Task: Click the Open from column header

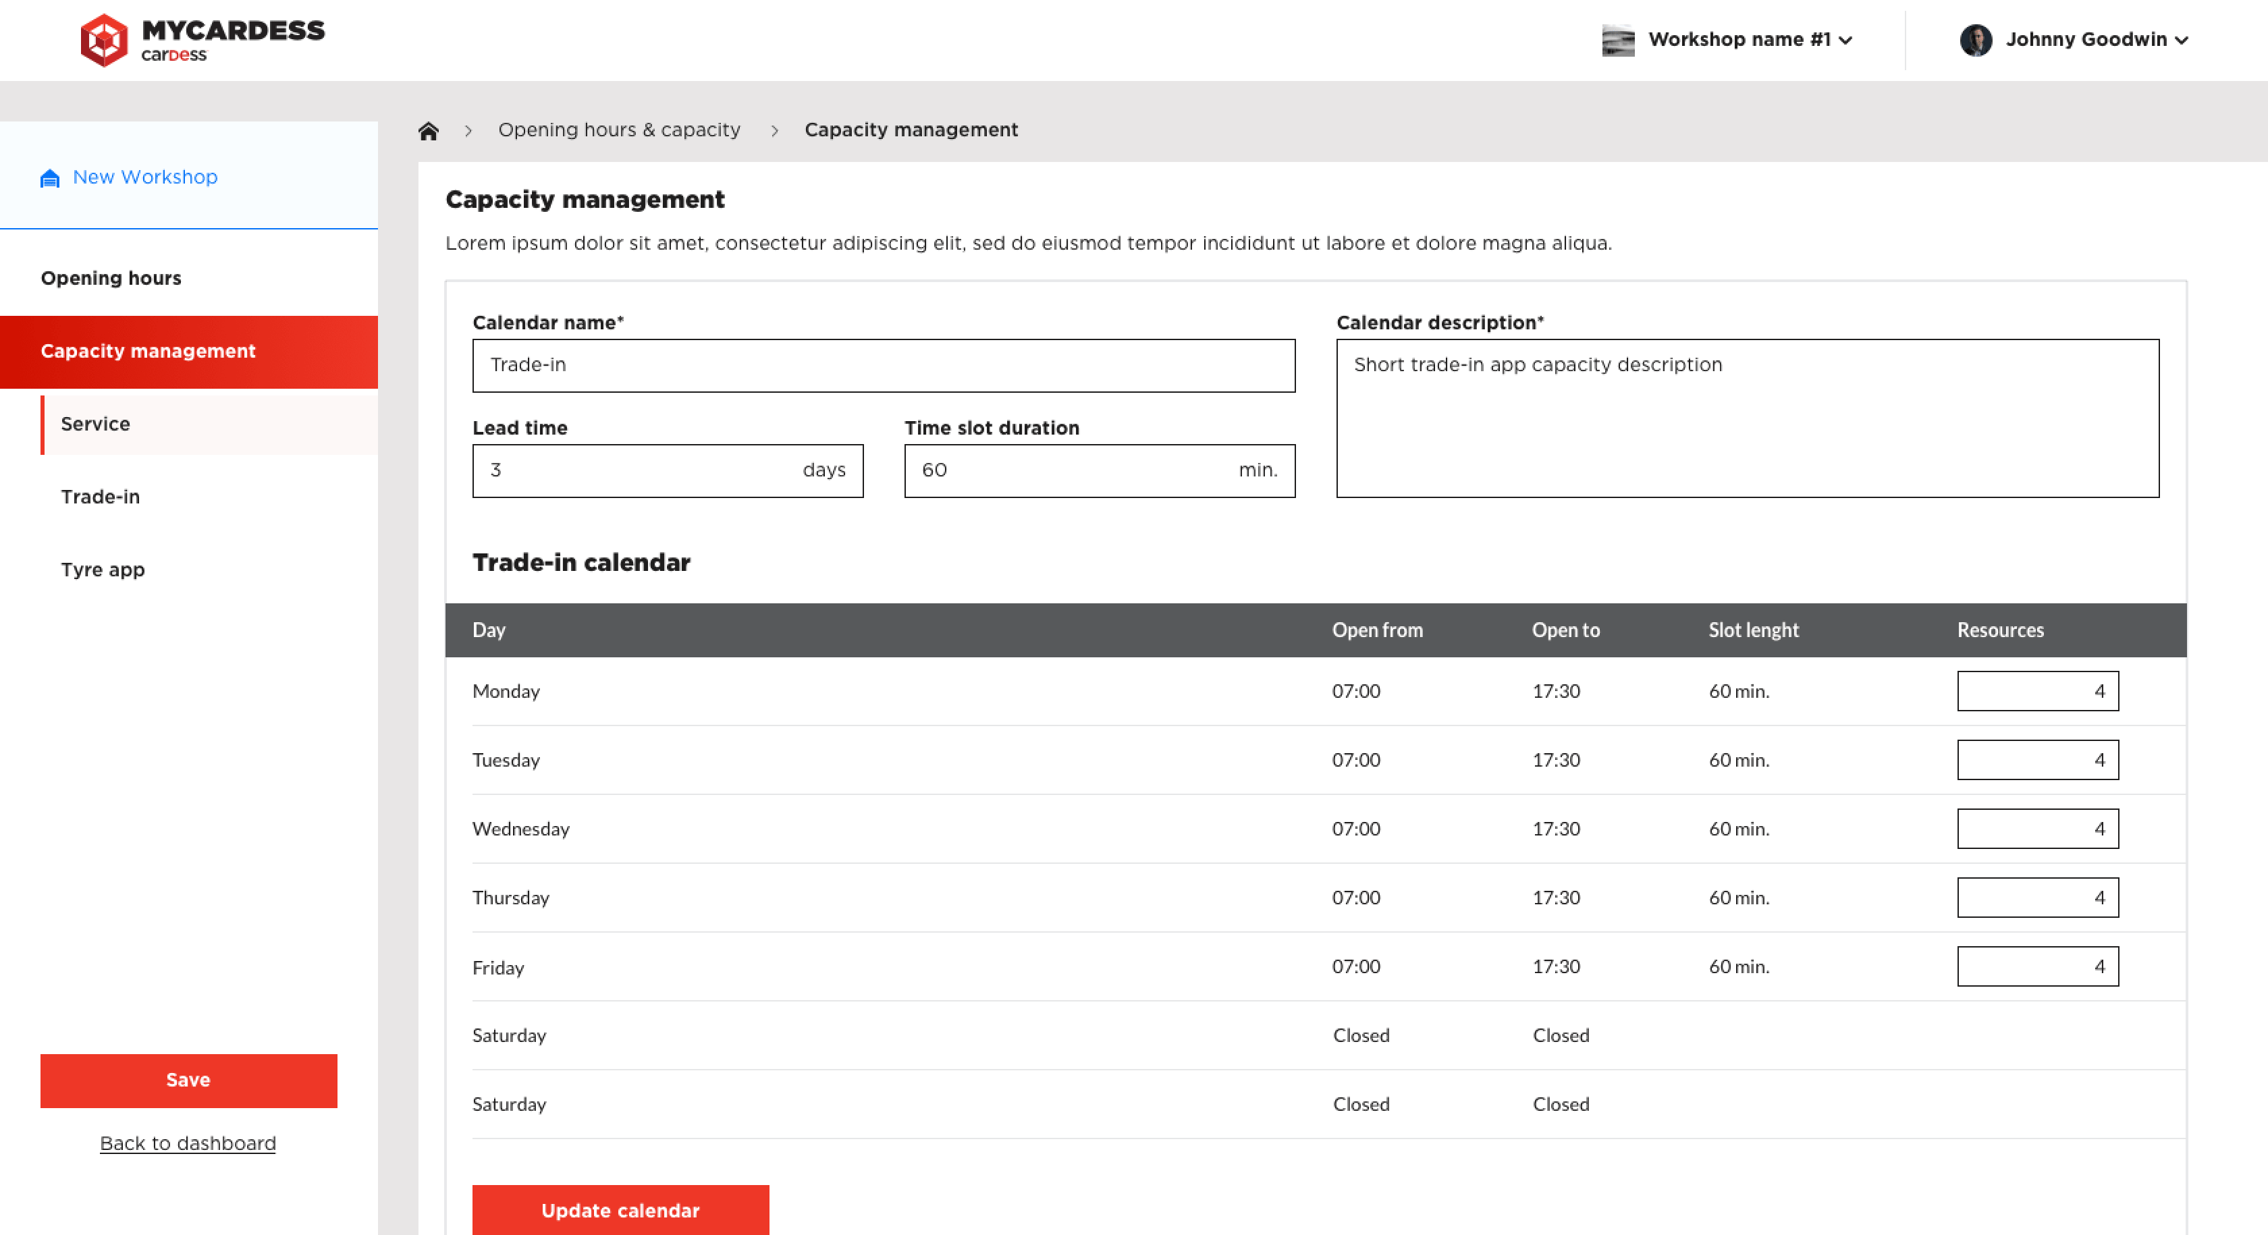Action: [1377, 630]
